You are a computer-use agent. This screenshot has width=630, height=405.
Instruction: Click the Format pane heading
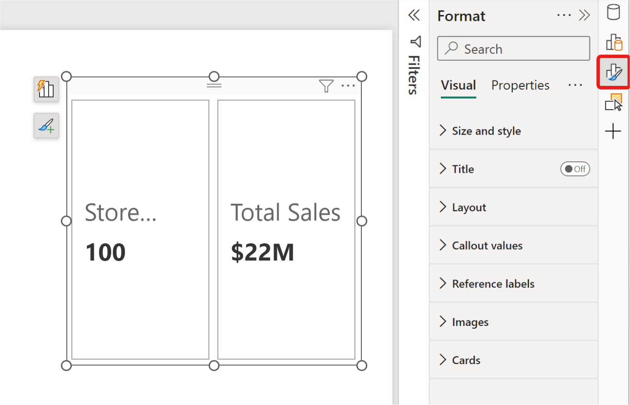click(461, 16)
